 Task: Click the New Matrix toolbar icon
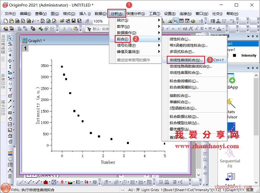point(29,21)
